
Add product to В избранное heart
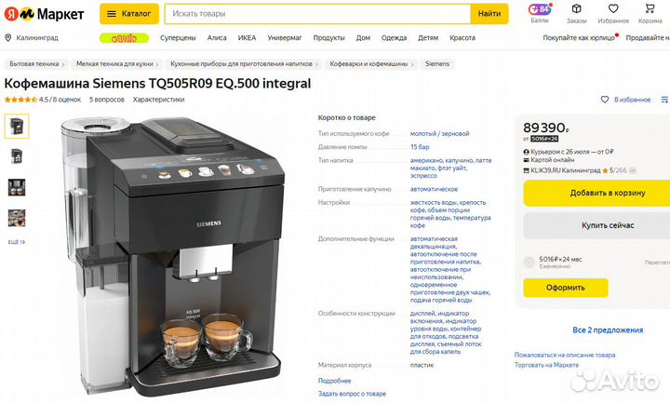(605, 100)
